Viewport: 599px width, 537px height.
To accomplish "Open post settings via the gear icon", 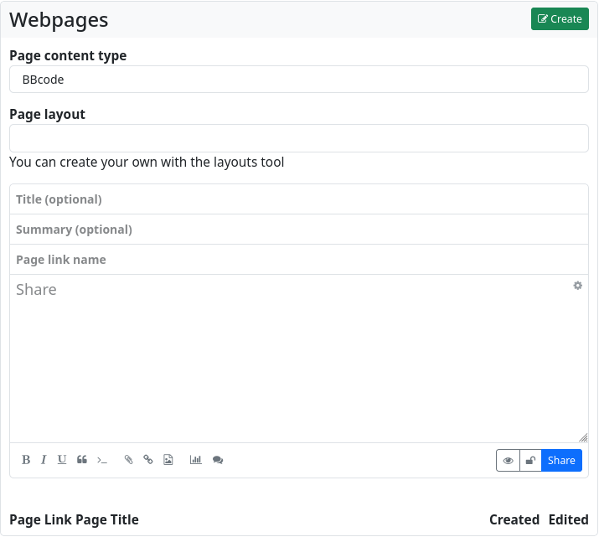I will (578, 286).
